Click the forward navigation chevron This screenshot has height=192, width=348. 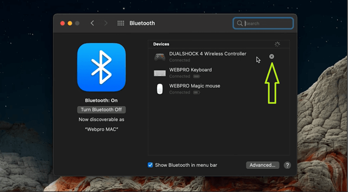[x=106, y=23]
